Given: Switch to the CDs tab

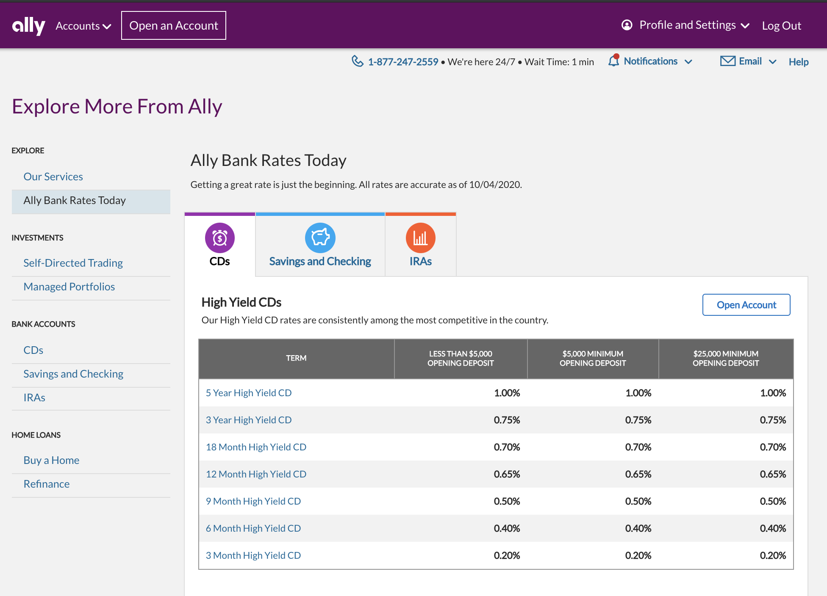Looking at the screenshot, I should (220, 246).
